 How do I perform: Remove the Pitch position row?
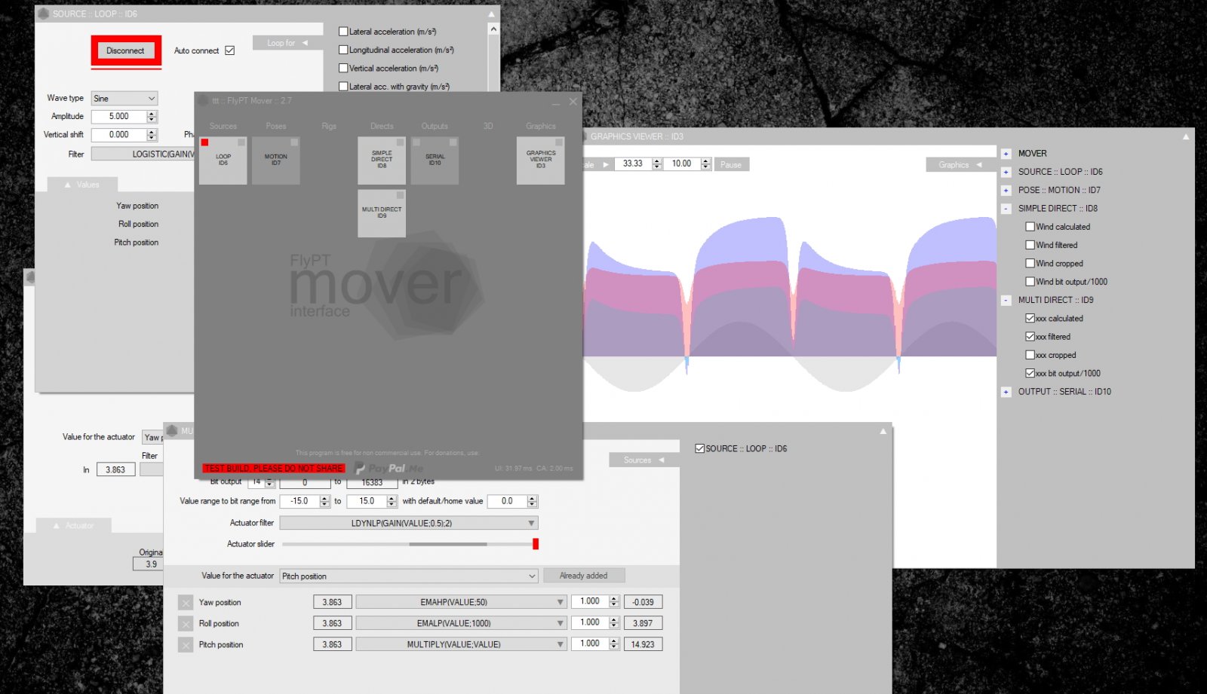[186, 645]
